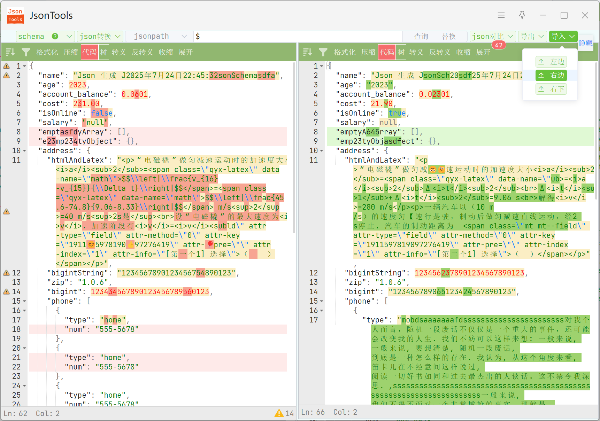The height and width of the screenshot is (421, 600).
Task: Select 左边 import option
Action: pyautogui.click(x=551, y=62)
